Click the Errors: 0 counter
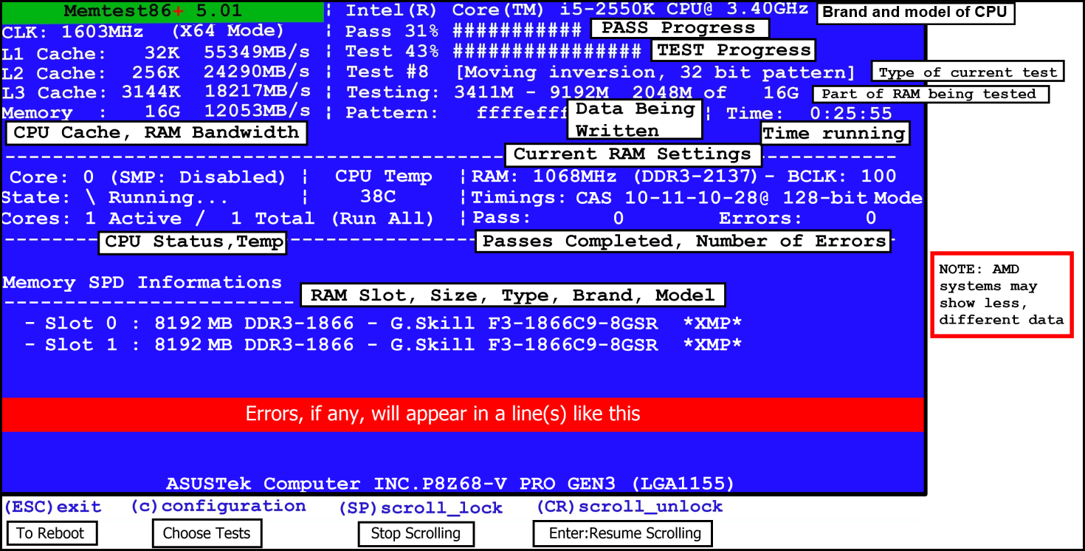 click(798, 219)
